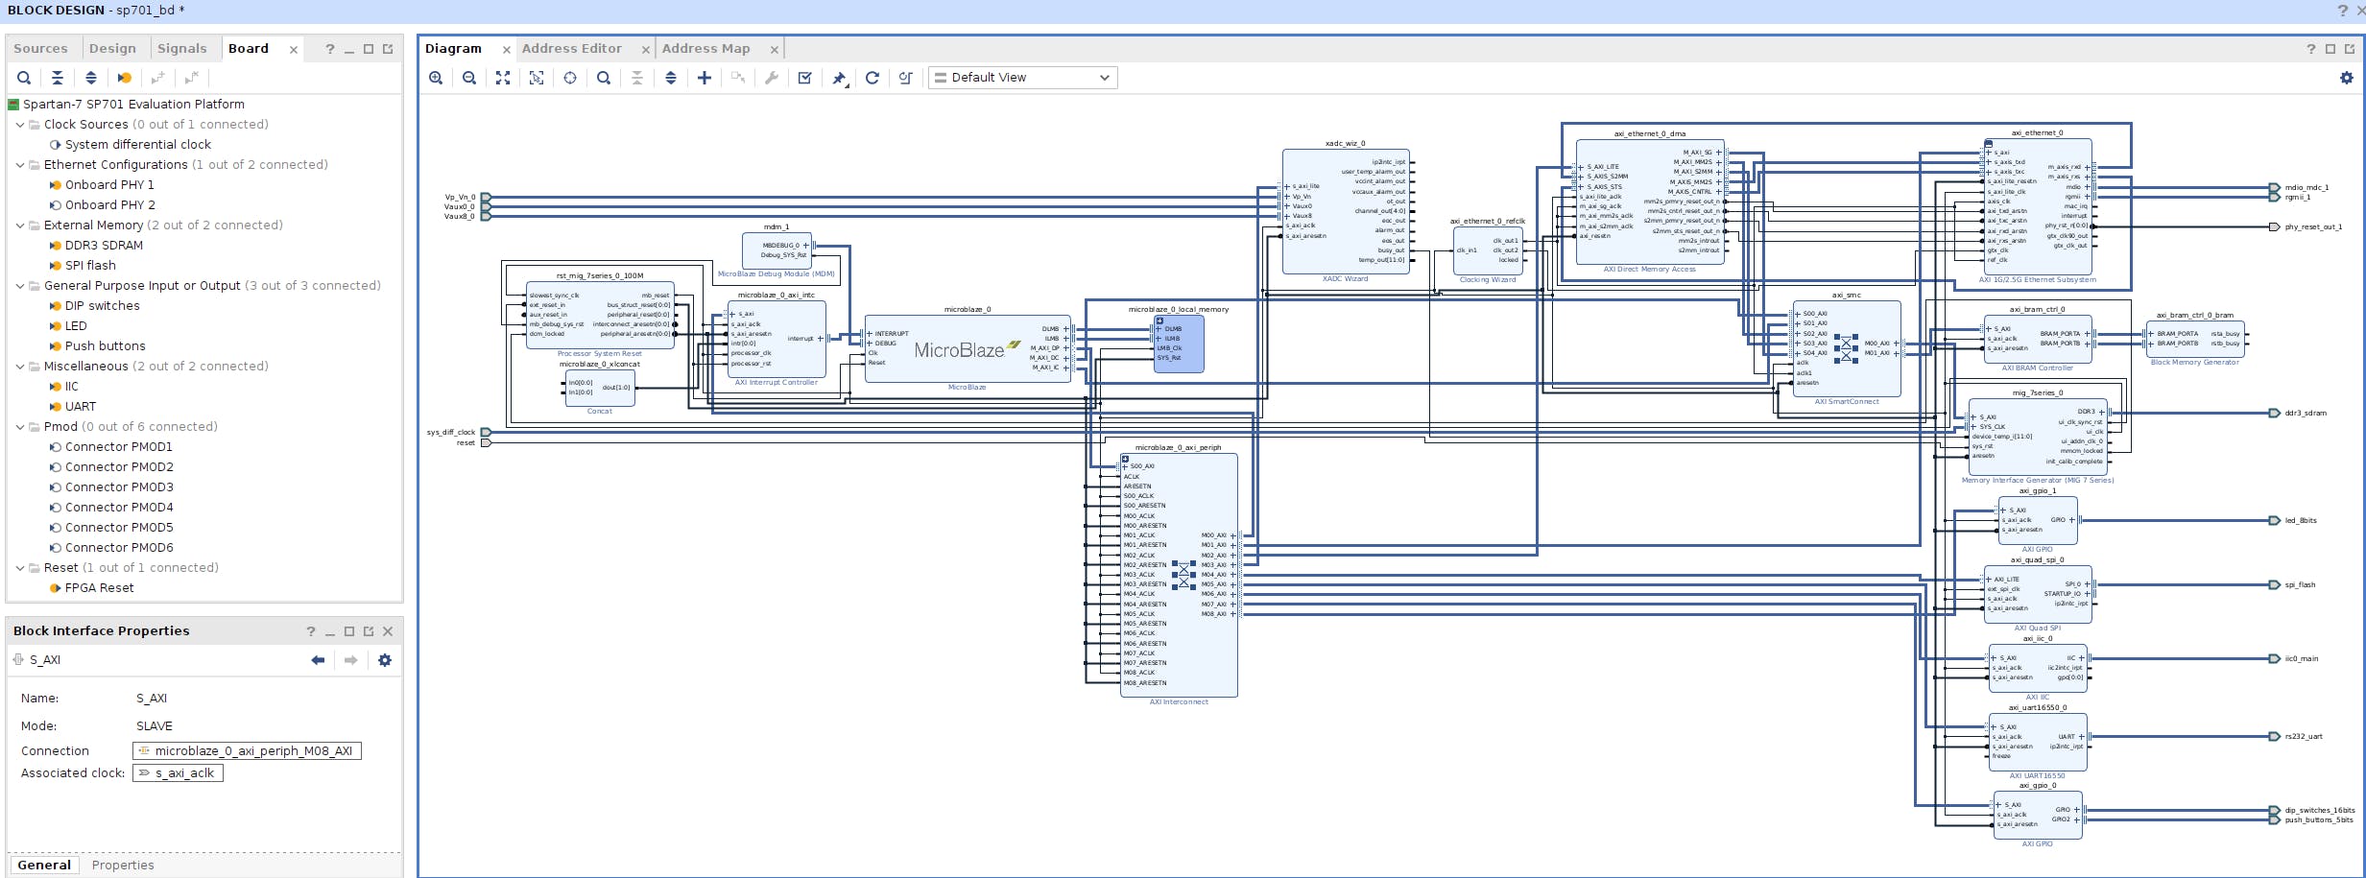Collapse the External Memory group
This screenshot has width=2366, height=878.
[20, 225]
